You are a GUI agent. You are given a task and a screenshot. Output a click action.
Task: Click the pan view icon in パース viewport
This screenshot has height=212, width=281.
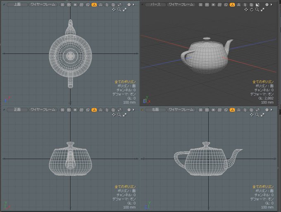[246, 9]
